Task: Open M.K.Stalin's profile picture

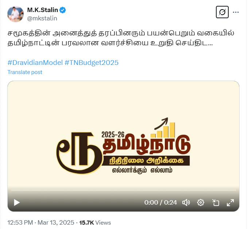Action: (15, 14)
